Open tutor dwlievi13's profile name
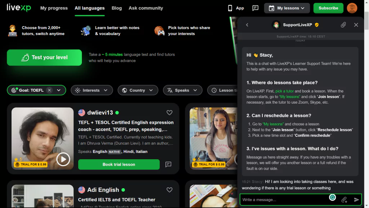 point(100,113)
